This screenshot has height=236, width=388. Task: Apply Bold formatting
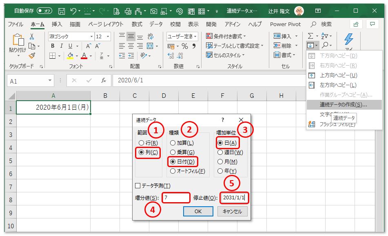(53, 46)
